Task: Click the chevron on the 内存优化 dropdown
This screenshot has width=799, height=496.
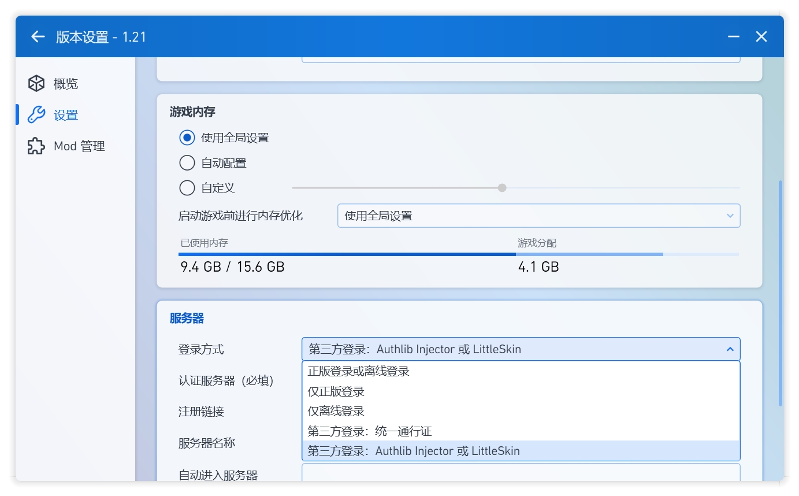Action: [x=729, y=215]
